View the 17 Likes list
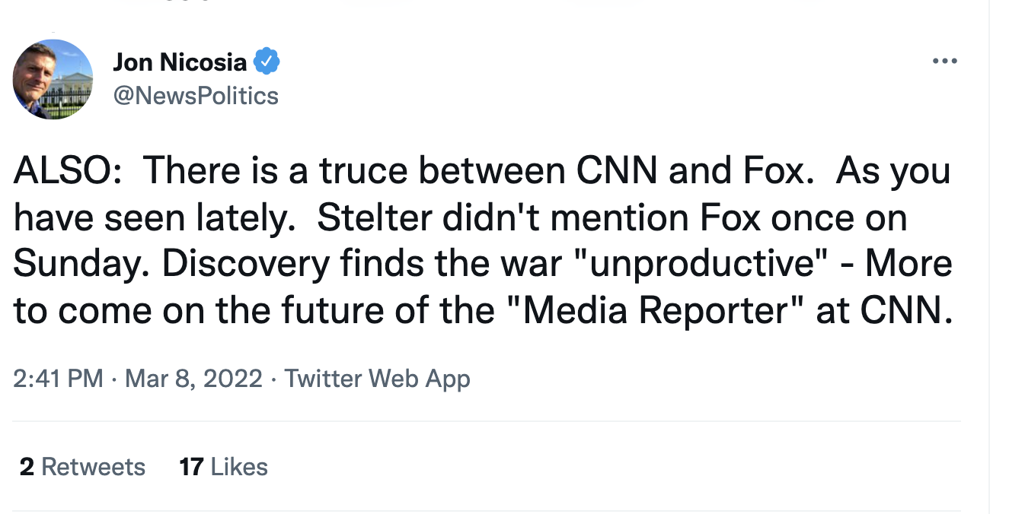This screenshot has width=1025, height=514. (223, 467)
